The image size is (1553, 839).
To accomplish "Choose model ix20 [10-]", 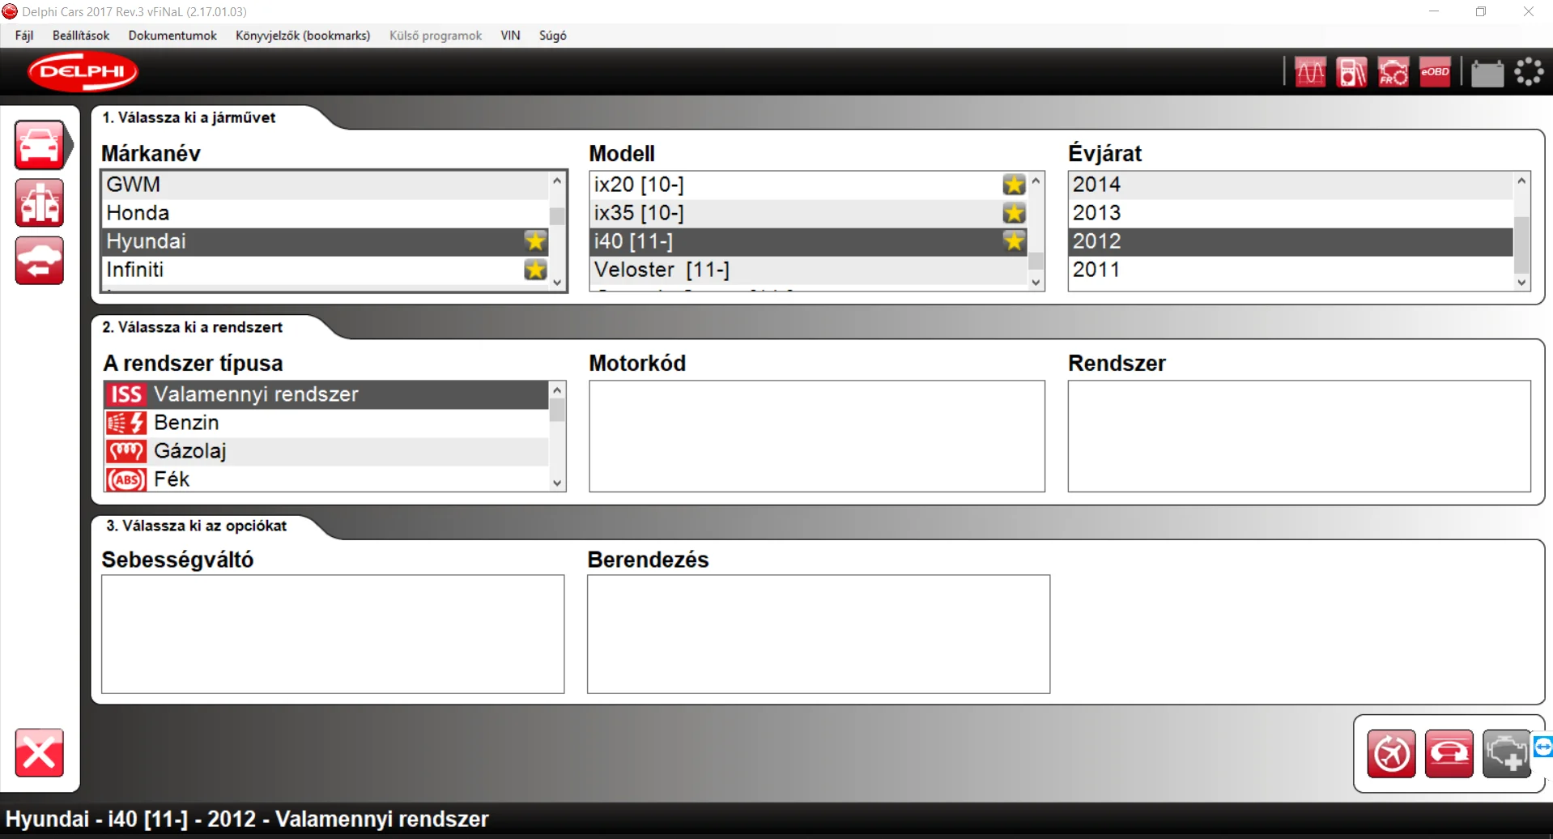I will point(809,185).
